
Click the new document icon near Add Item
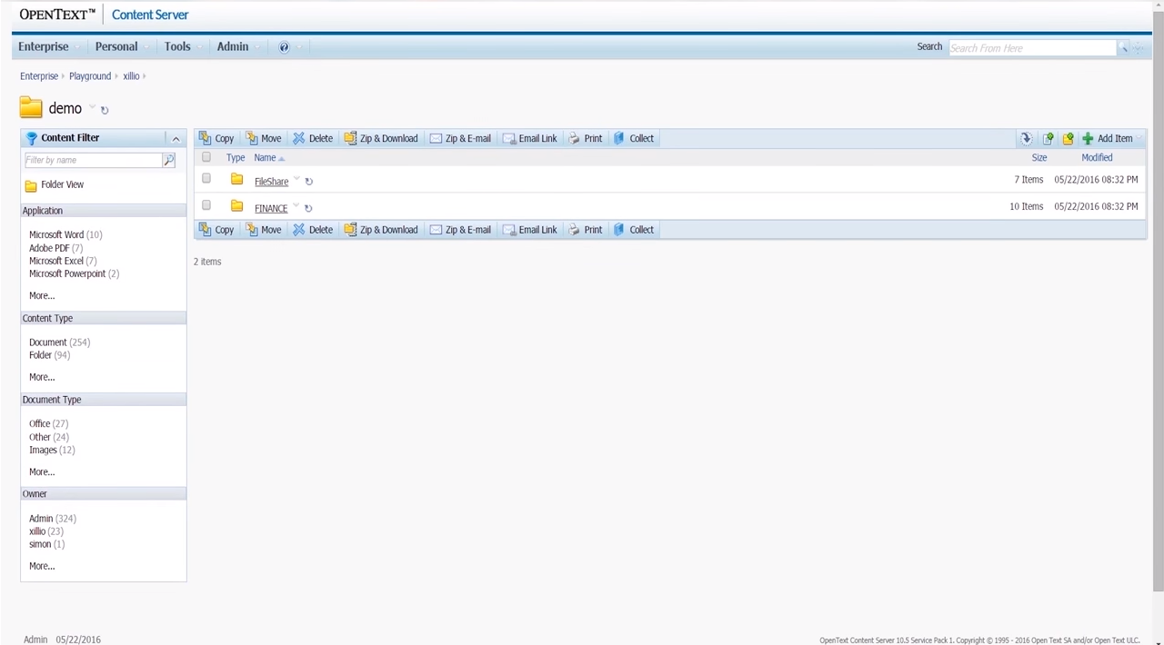(x=1049, y=138)
